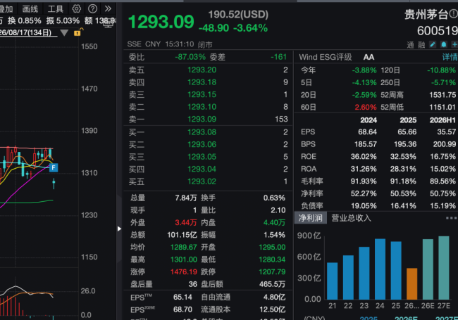This screenshot has height=320, width=458.
Task: Collapse side panel with white arrow
Action: pos(119,229)
